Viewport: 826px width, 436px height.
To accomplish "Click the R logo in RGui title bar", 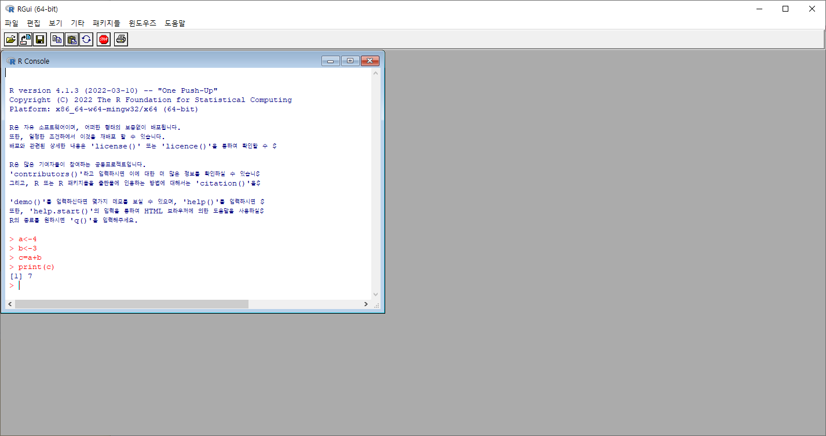I will click(x=10, y=9).
